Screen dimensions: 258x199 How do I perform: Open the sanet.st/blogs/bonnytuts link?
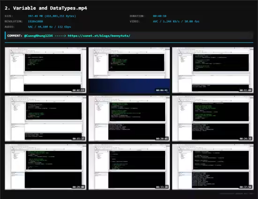(99, 36)
